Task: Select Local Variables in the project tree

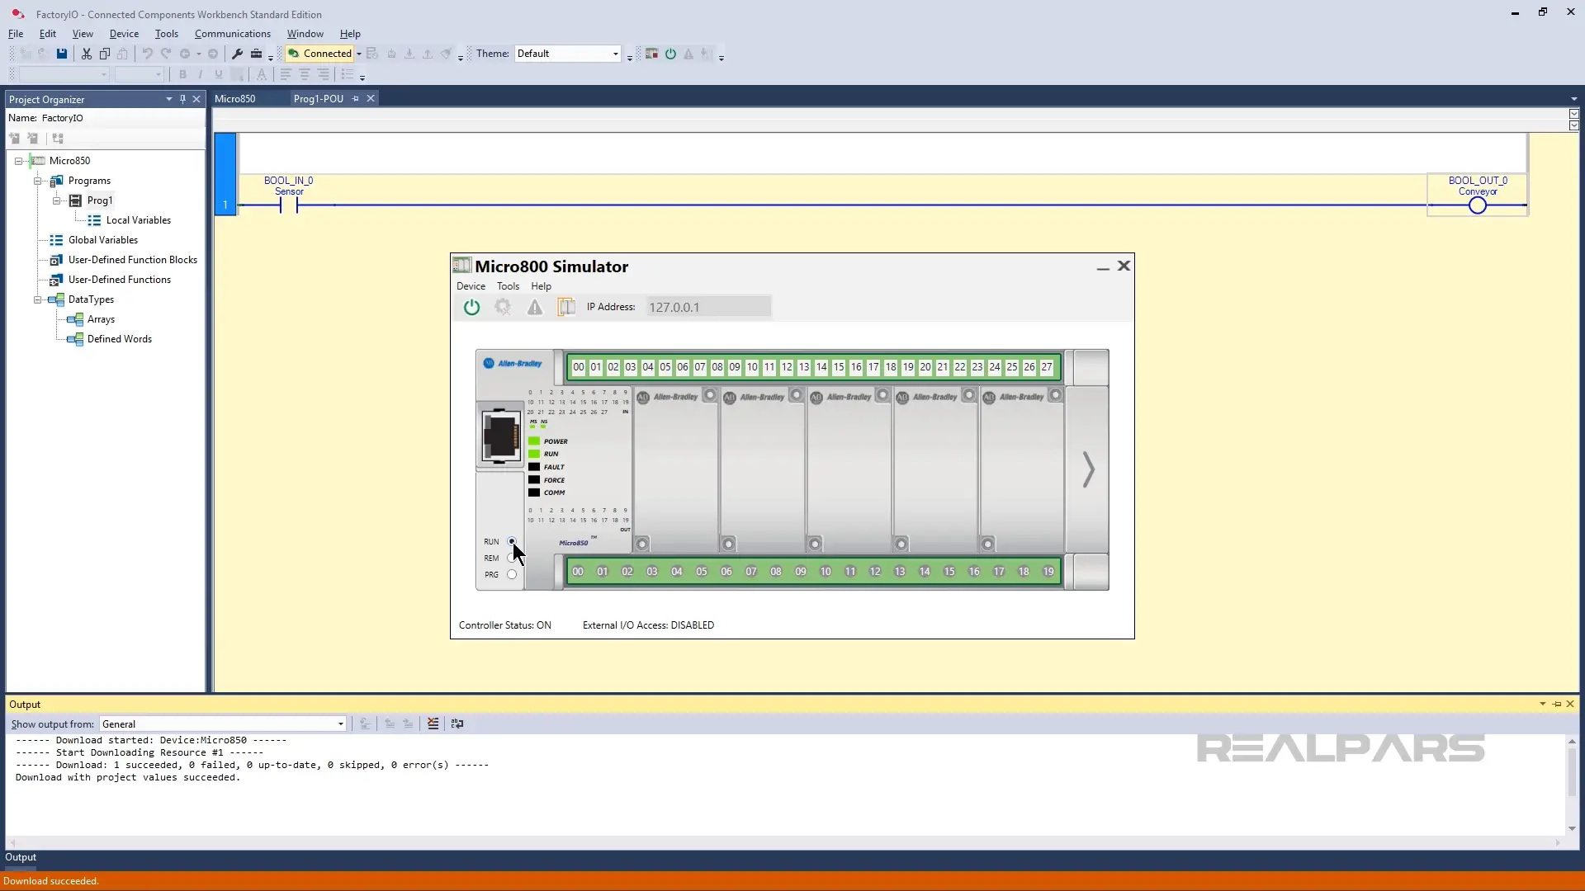Action: pyautogui.click(x=139, y=220)
